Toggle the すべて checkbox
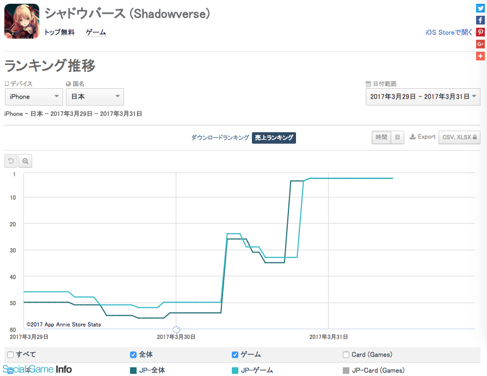This screenshot has height=376, width=487. (x=10, y=355)
